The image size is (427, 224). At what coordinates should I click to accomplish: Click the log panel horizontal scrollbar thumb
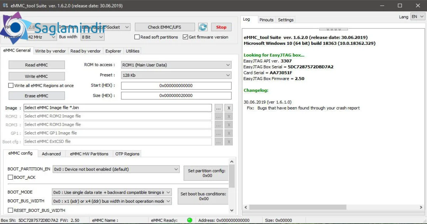(x=297, y=207)
